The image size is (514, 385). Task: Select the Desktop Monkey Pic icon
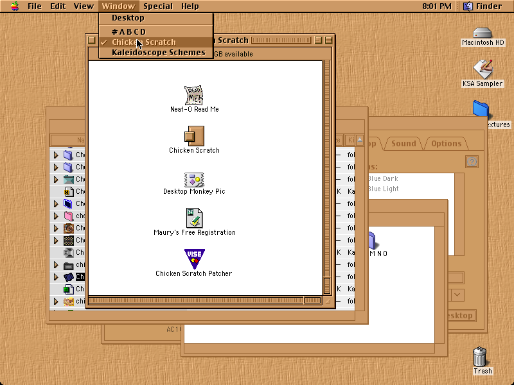194,180
